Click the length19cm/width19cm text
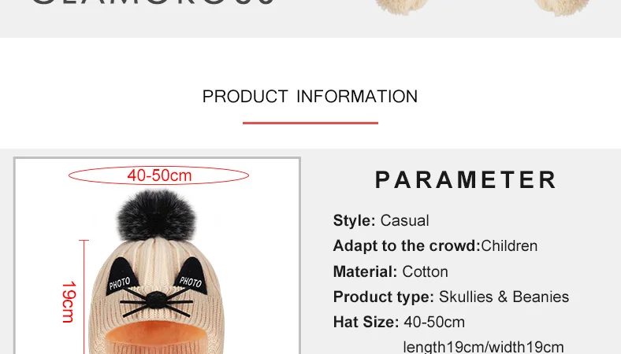 point(483,347)
